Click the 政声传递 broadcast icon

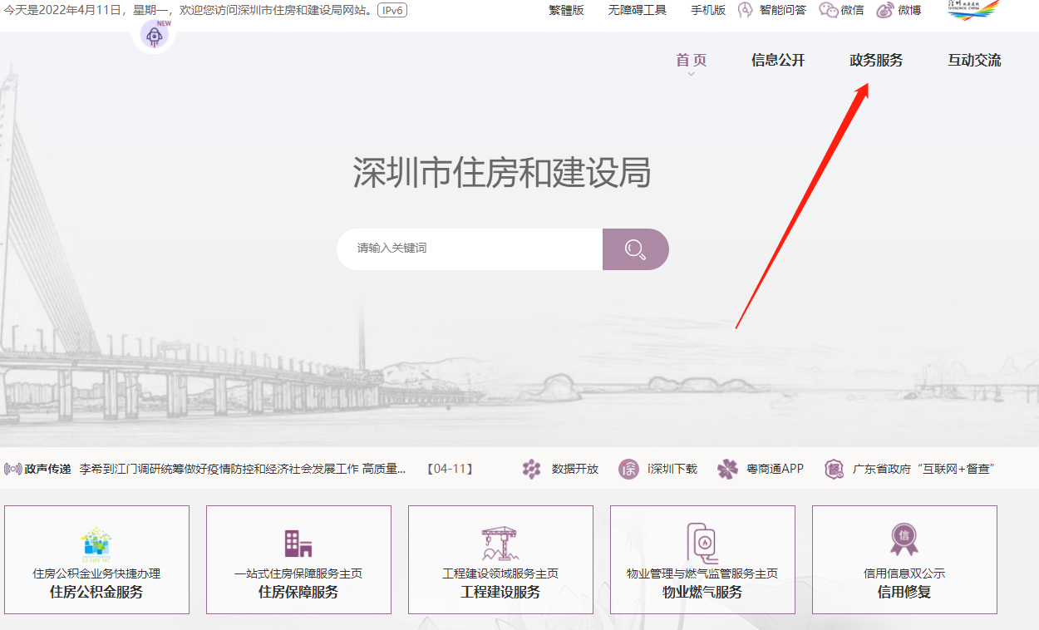tap(13, 469)
